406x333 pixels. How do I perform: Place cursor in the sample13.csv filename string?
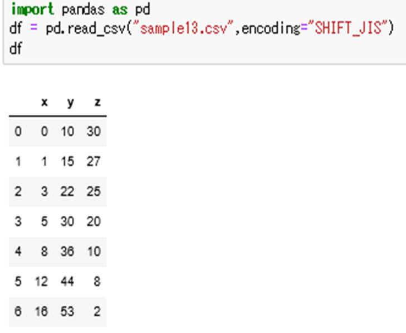click(x=183, y=28)
